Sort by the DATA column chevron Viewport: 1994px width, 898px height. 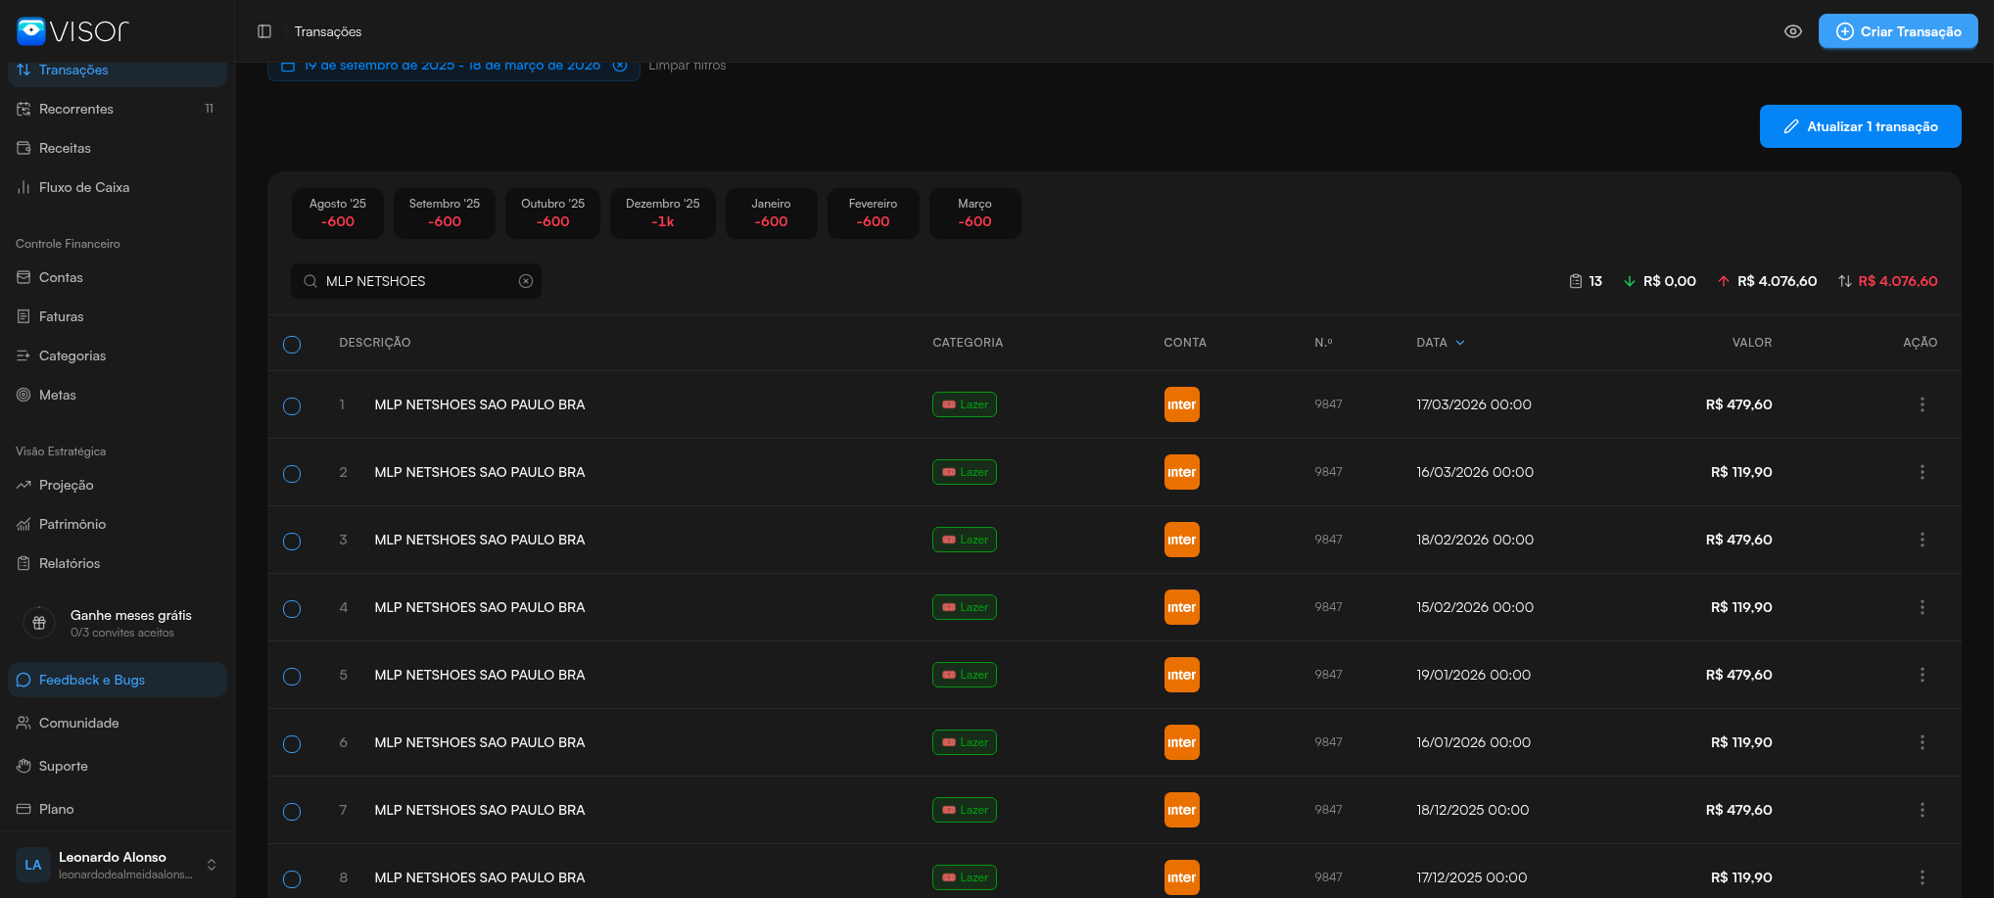tap(1460, 343)
